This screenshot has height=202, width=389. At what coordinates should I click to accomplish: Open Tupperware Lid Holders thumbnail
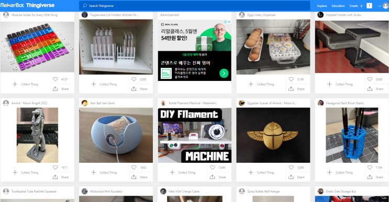point(116,47)
